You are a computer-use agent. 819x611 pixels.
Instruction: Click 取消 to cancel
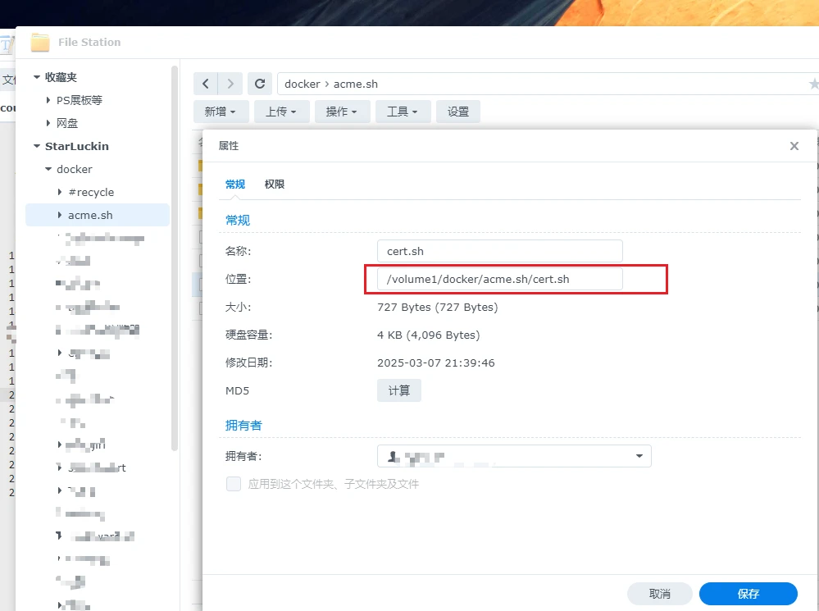[x=660, y=594]
